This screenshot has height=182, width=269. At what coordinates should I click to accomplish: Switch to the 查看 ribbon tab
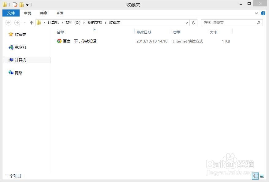coord(60,13)
